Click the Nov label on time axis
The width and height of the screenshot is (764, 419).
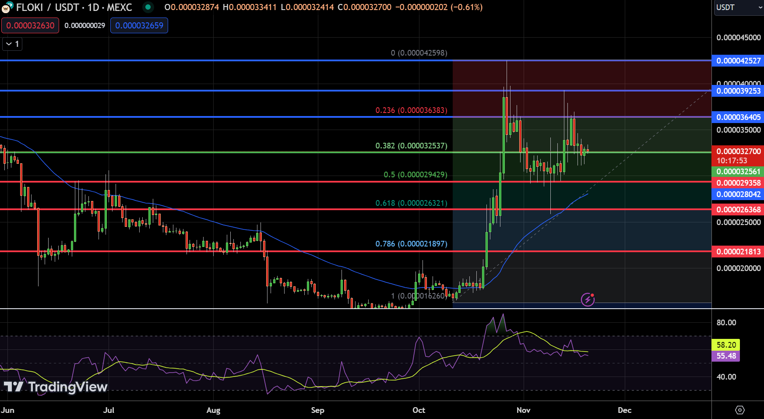(x=524, y=410)
